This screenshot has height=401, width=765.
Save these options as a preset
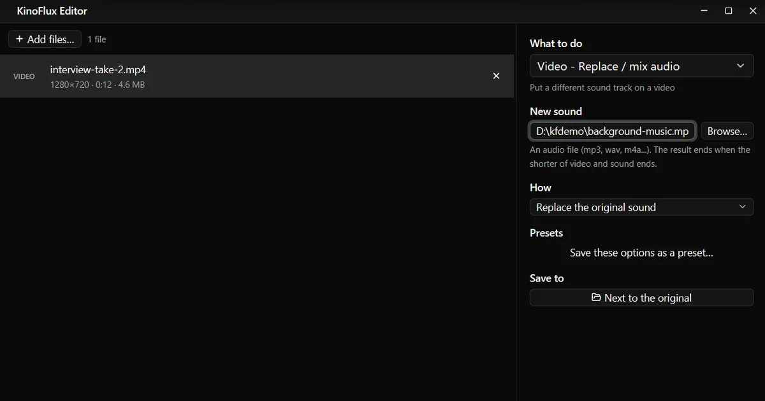point(641,253)
